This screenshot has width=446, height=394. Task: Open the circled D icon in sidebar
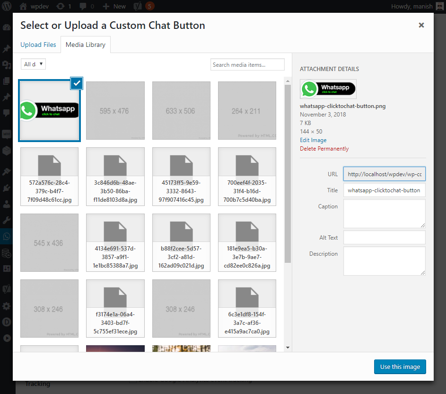tap(6, 322)
